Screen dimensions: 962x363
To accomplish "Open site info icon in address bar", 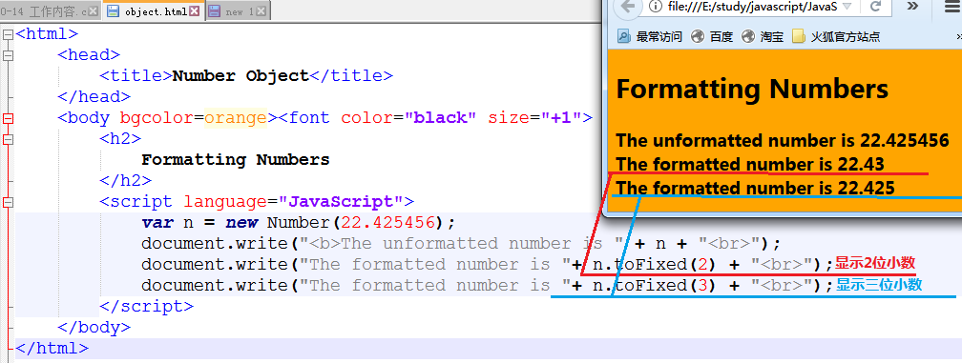I will pyautogui.click(x=656, y=7).
